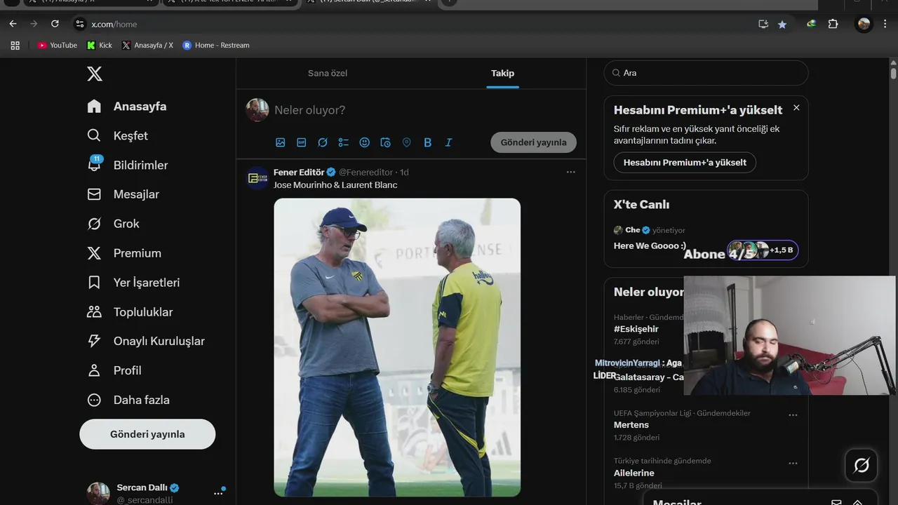Go back with the browser back arrow

pyautogui.click(x=13, y=24)
